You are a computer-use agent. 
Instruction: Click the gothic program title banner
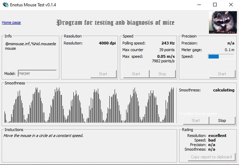[115, 23]
